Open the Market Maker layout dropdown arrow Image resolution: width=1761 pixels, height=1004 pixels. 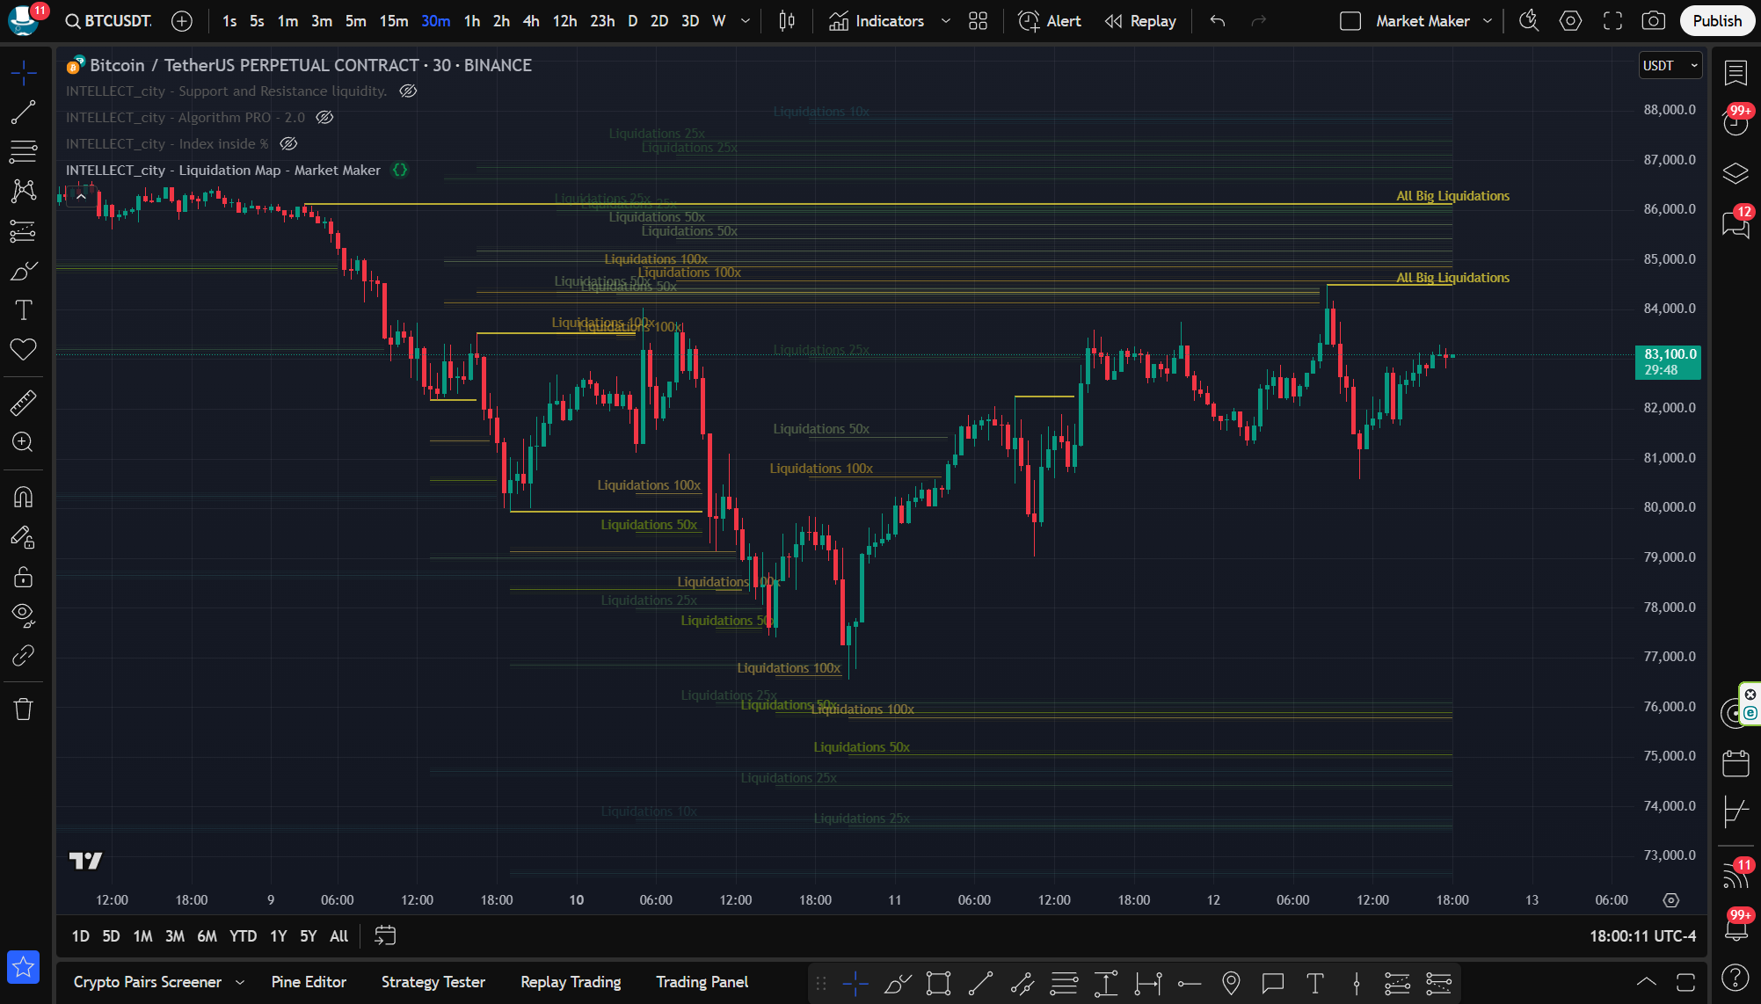click(x=1488, y=21)
